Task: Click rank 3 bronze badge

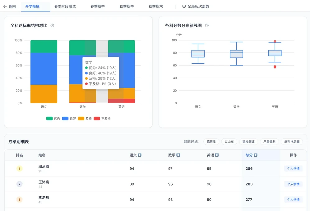Action: 19,200
